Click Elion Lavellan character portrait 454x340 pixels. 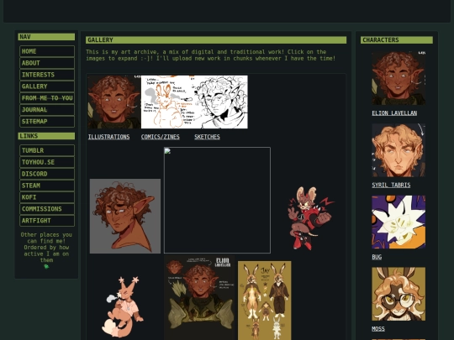click(x=399, y=78)
